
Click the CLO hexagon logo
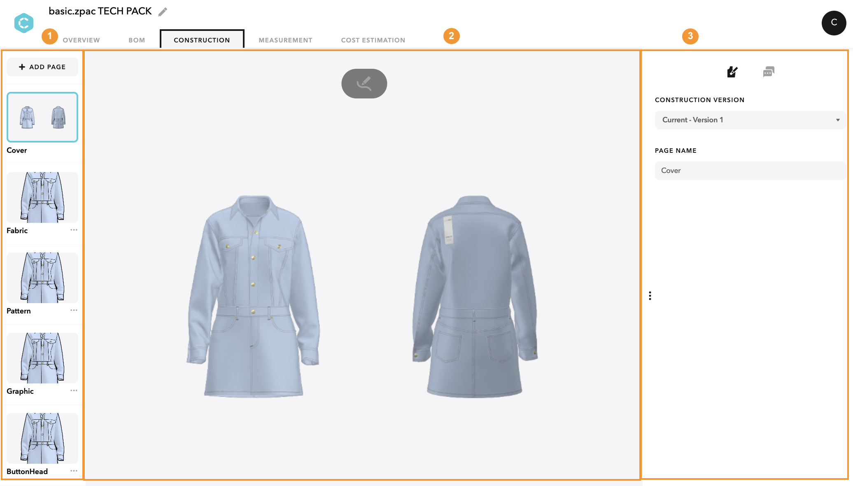pos(24,23)
